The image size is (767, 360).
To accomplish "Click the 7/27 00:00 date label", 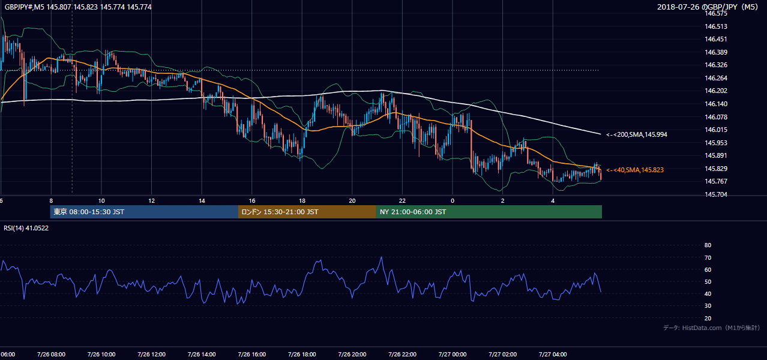I will (x=453, y=355).
